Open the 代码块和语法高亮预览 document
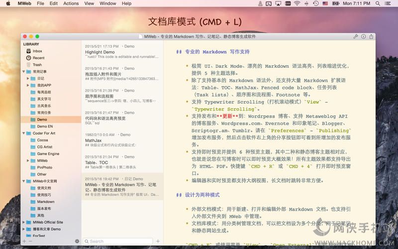The height and width of the screenshot is (249, 398). [122, 118]
